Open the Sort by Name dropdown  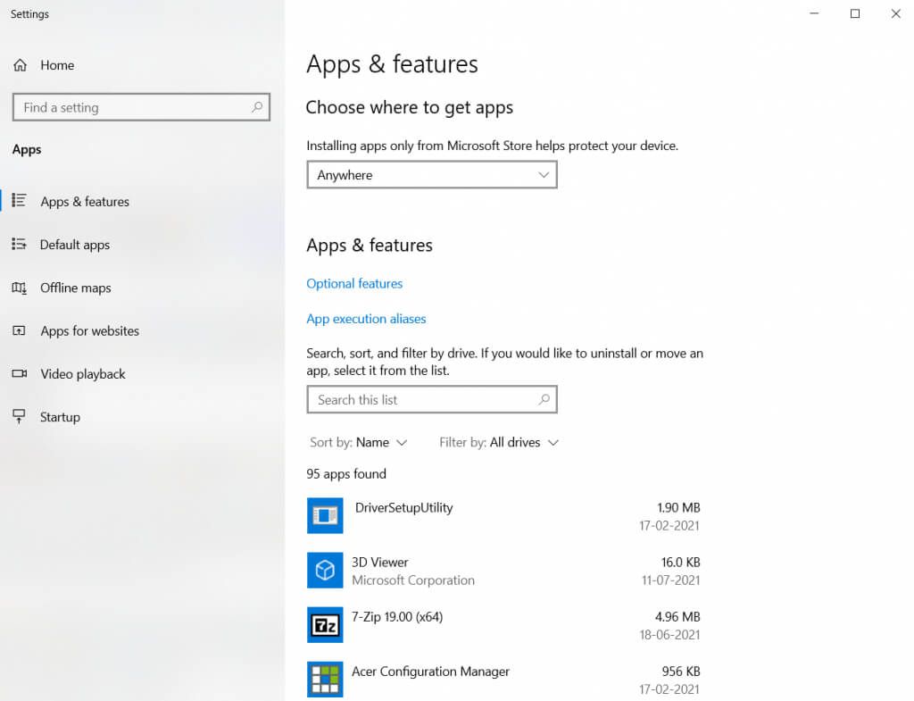pos(359,443)
